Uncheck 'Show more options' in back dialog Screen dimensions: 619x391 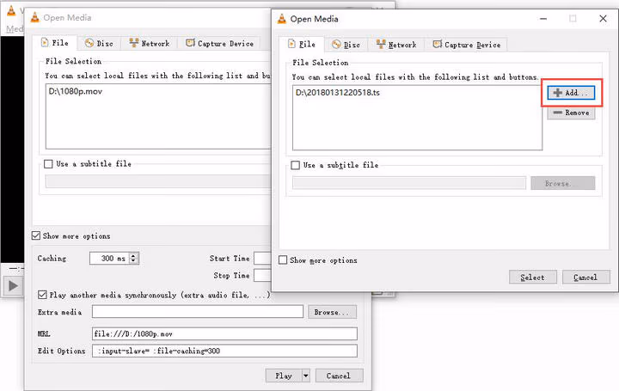tap(36, 235)
